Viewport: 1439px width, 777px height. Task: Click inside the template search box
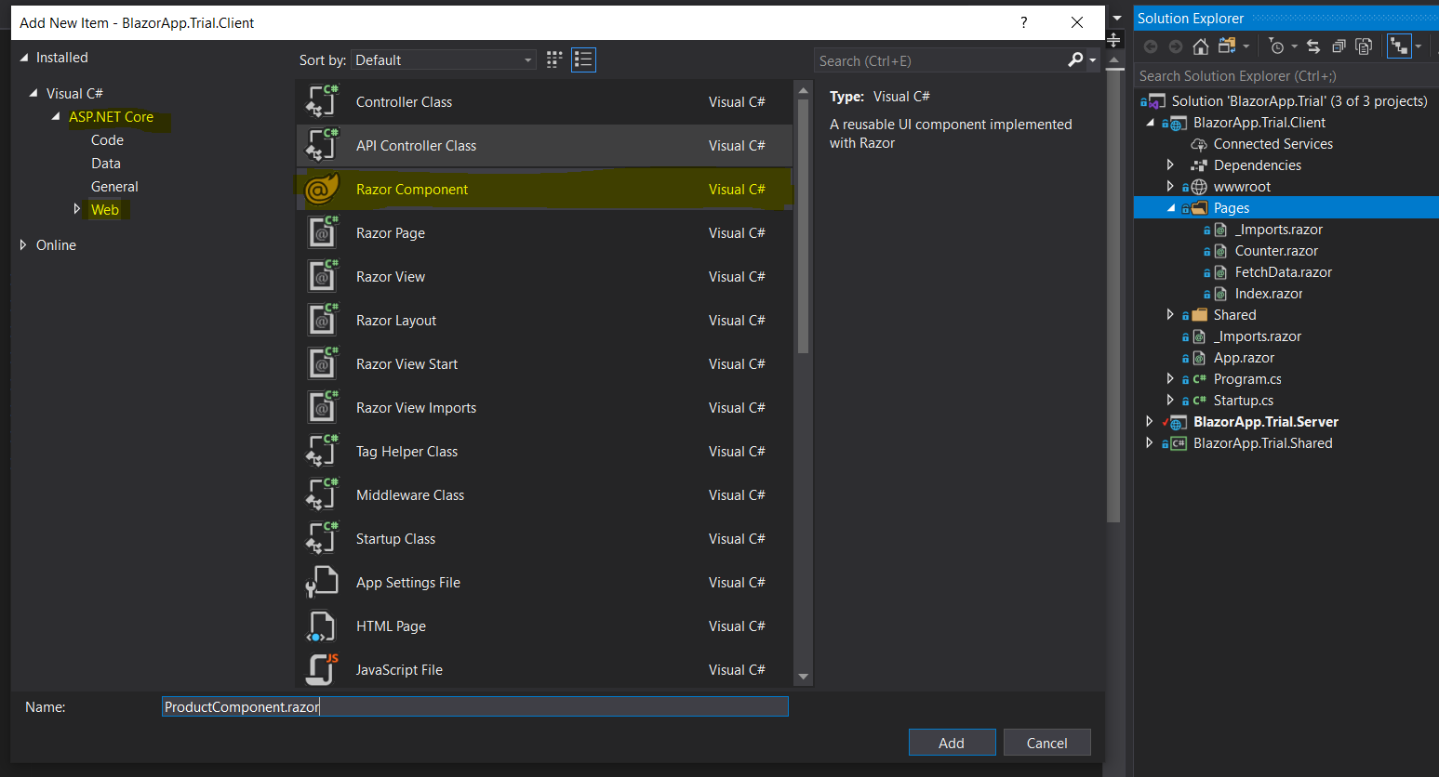pos(939,59)
